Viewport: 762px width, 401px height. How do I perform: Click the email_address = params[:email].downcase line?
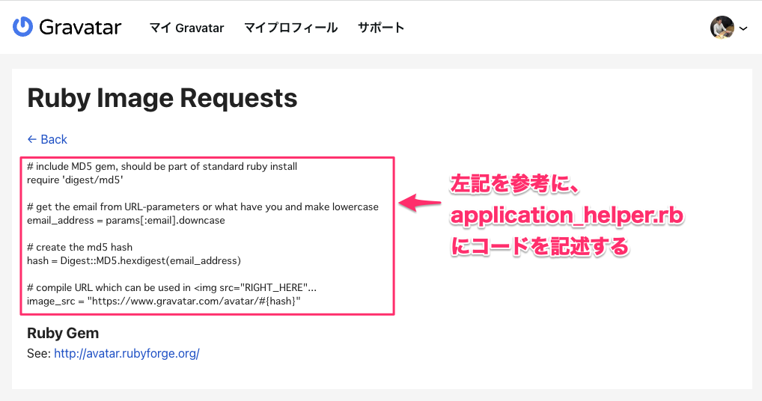126,221
